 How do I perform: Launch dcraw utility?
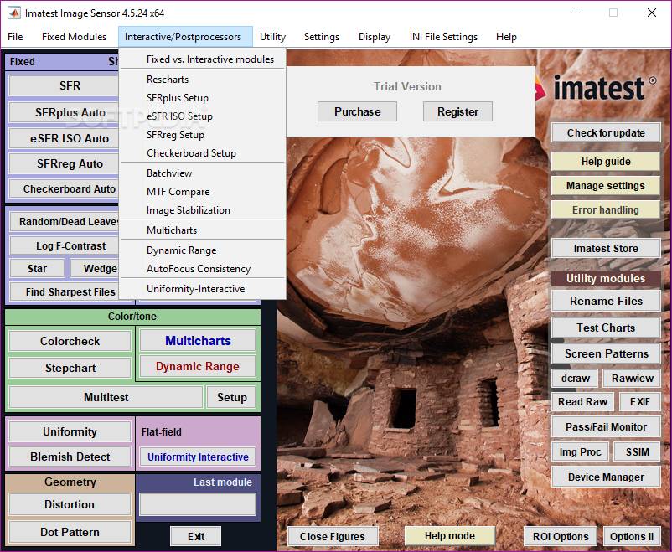(575, 378)
